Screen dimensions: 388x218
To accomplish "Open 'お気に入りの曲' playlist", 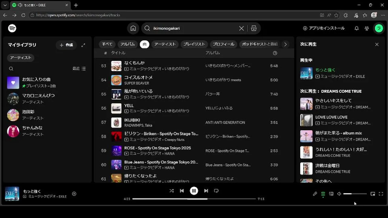I will coord(47,82).
